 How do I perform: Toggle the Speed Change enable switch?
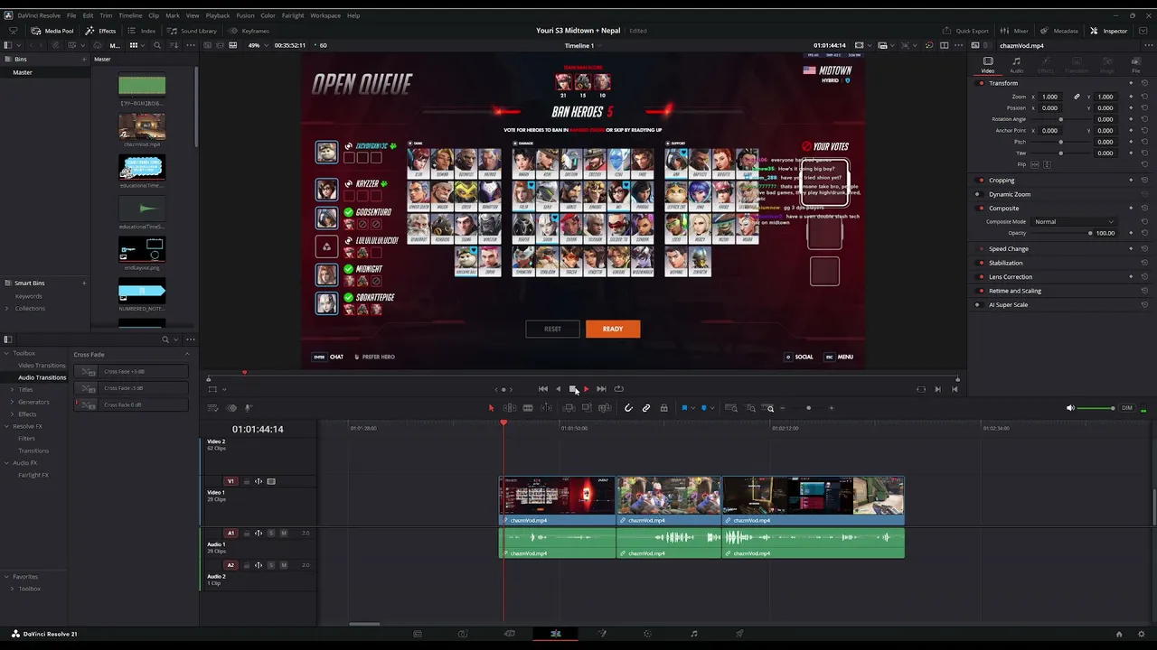(982, 249)
